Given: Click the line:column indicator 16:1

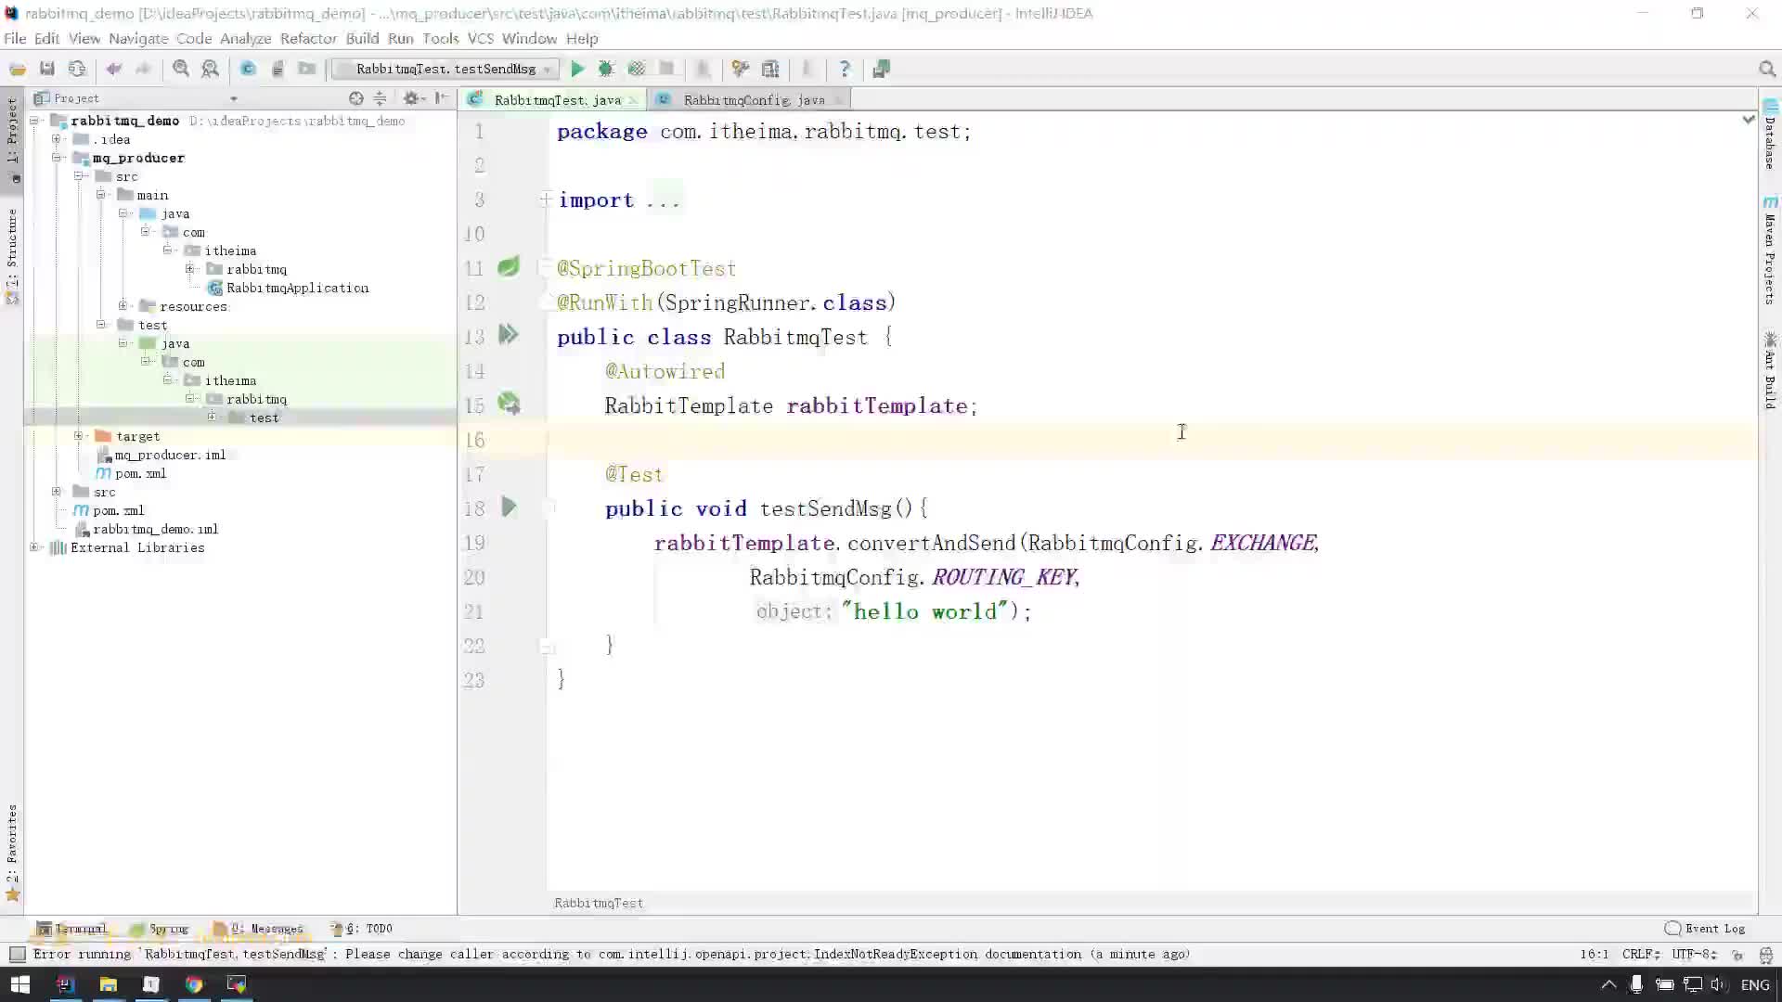Looking at the screenshot, I should pos(1595,954).
